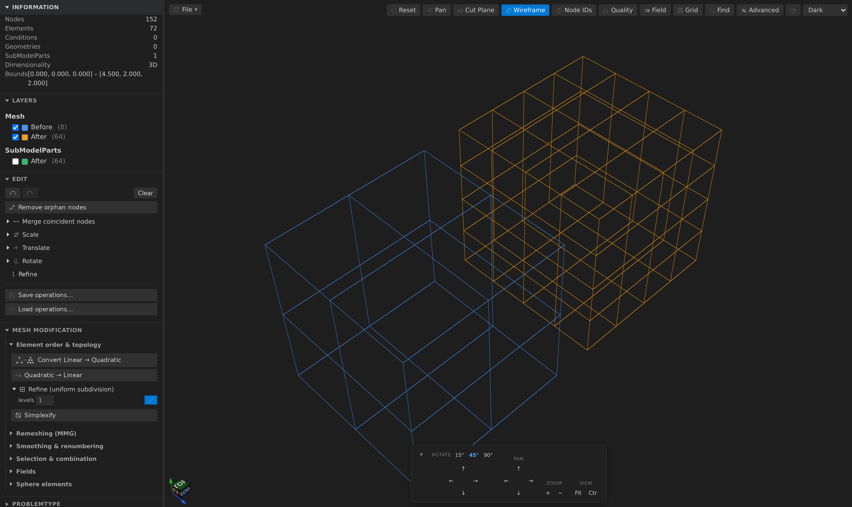
Task: Rotate view left with the arrow
Action: click(x=451, y=481)
